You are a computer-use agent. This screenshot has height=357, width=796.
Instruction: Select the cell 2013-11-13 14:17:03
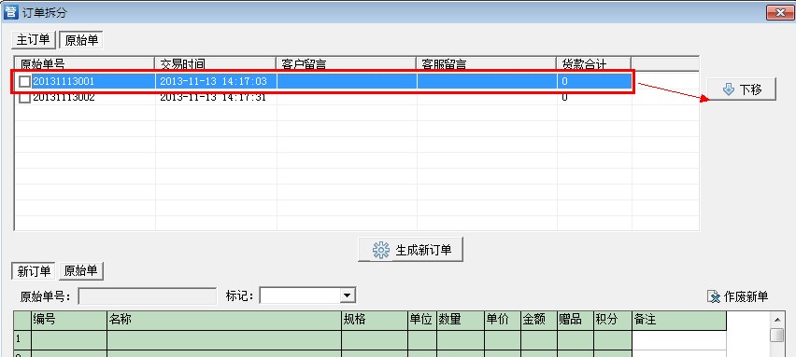(216, 81)
